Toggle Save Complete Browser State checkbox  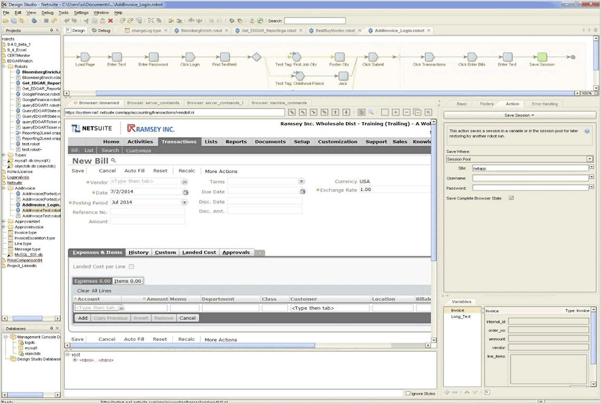tap(511, 198)
